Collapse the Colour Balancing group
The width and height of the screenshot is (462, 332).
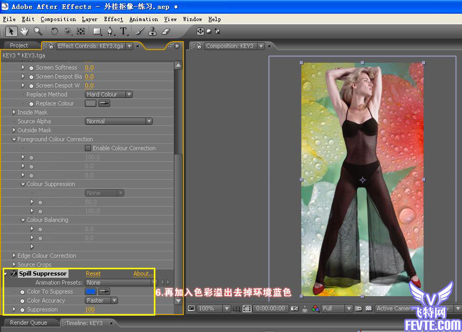pos(23,220)
